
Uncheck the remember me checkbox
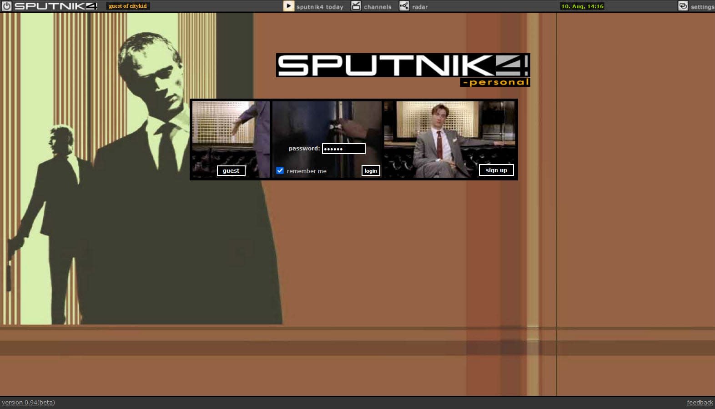[280, 170]
